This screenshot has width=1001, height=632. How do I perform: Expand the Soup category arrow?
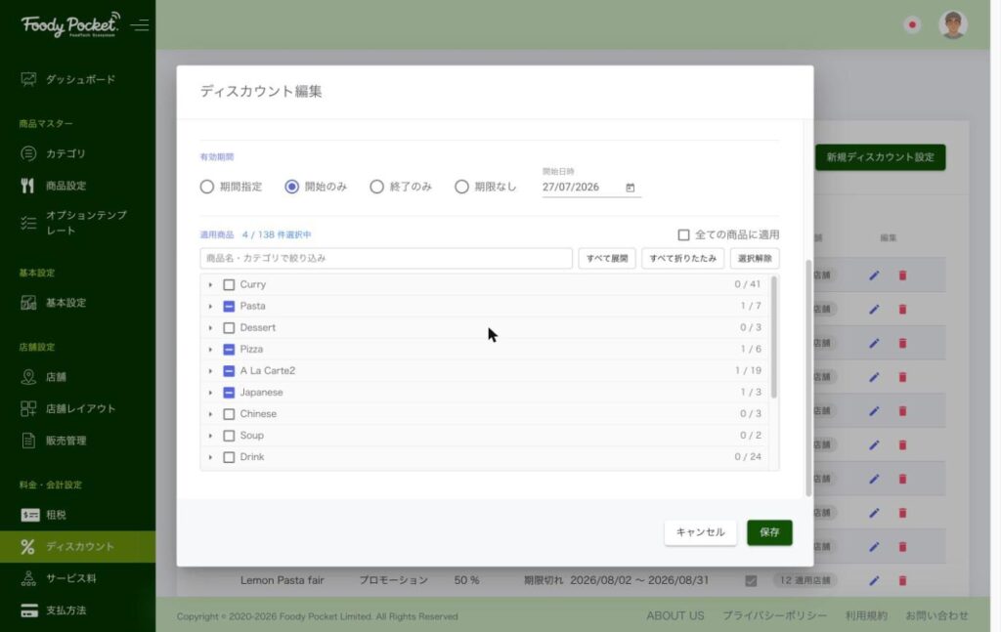(x=210, y=436)
